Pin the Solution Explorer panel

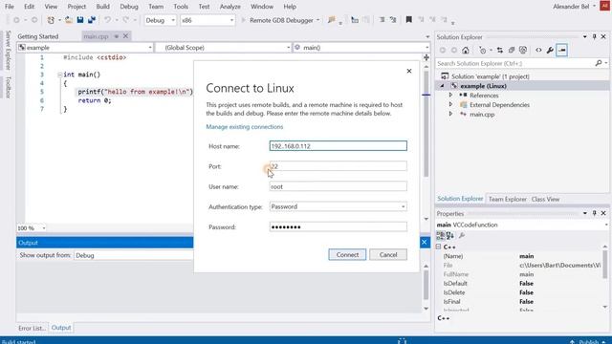click(x=595, y=36)
